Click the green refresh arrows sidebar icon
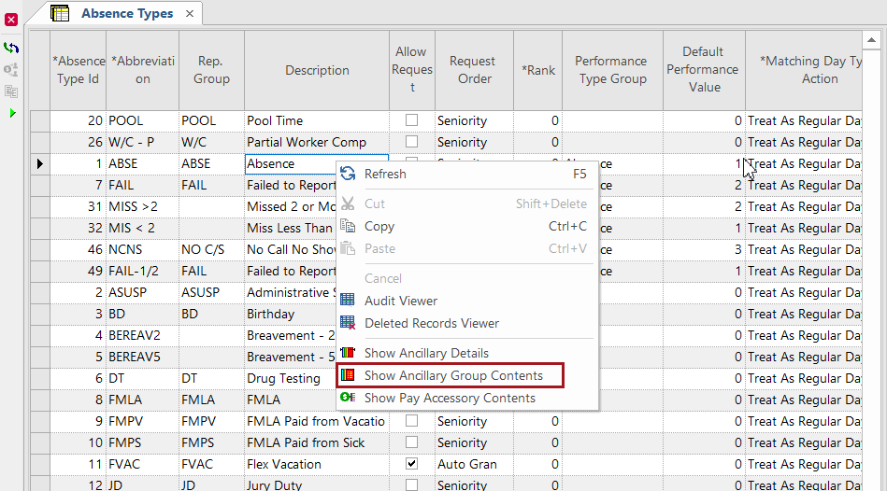The image size is (887, 491). pos(10,48)
